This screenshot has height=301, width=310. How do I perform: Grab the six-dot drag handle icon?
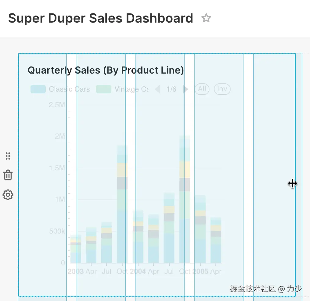pos(8,156)
